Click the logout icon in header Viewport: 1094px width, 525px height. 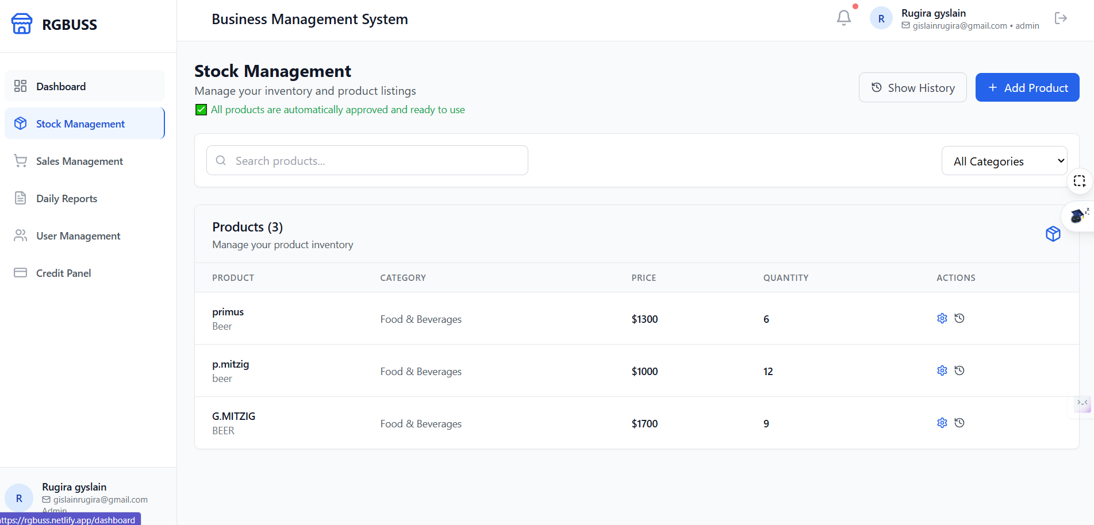pyautogui.click(x=1061, y=18)
